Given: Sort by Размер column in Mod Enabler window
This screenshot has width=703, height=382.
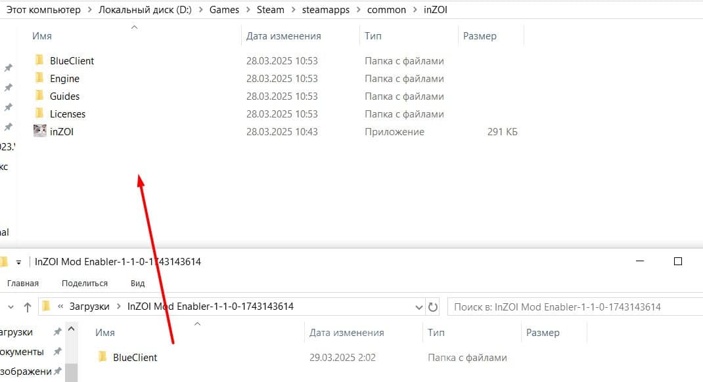Looking at the screenshot, I should click(x=543, y=333).
